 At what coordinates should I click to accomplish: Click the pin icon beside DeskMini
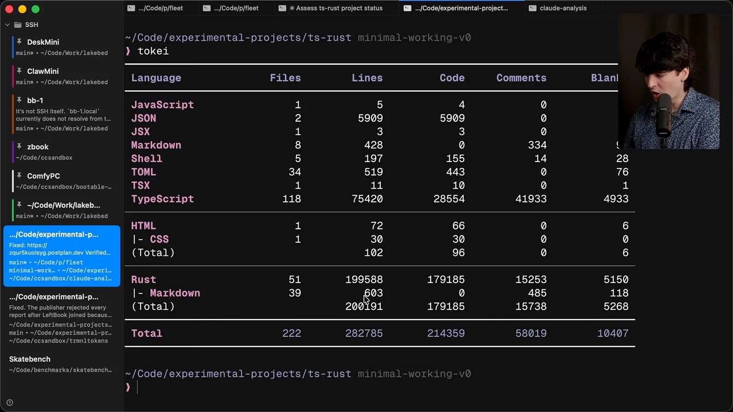[19, 42]
